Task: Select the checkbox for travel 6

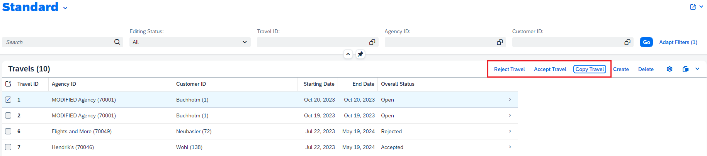Action: point(8,131)
